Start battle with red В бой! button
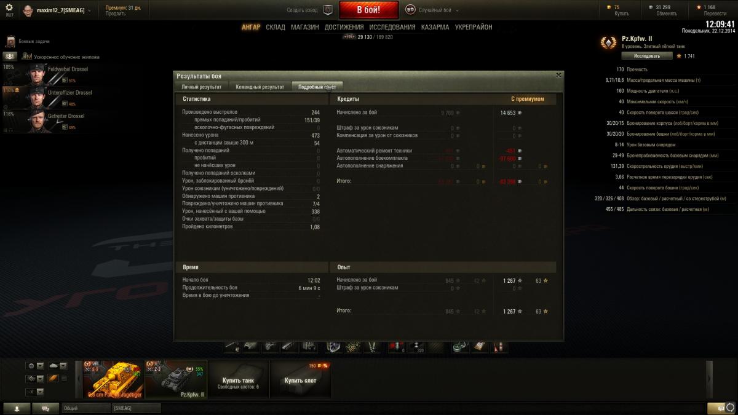 click(x=368, y=10)
